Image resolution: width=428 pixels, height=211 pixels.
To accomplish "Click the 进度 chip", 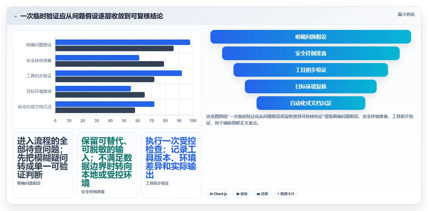I will tap(262, 194).
